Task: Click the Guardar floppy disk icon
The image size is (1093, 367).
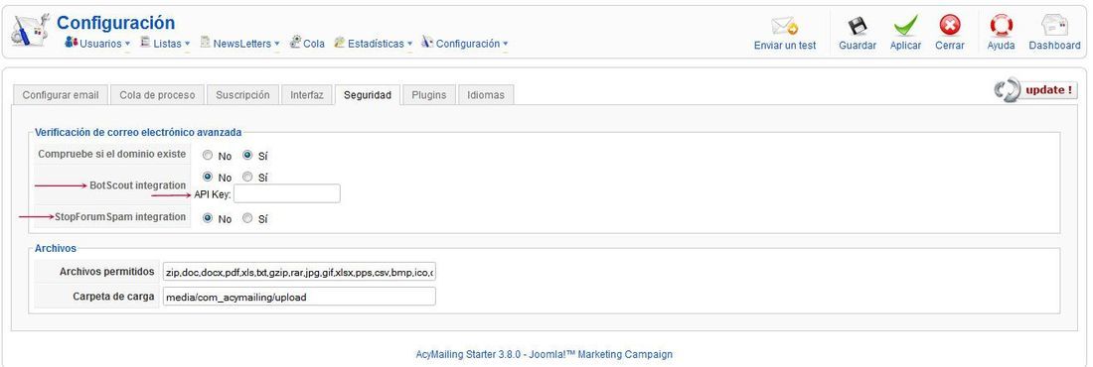Action: (x=858, y=27)
